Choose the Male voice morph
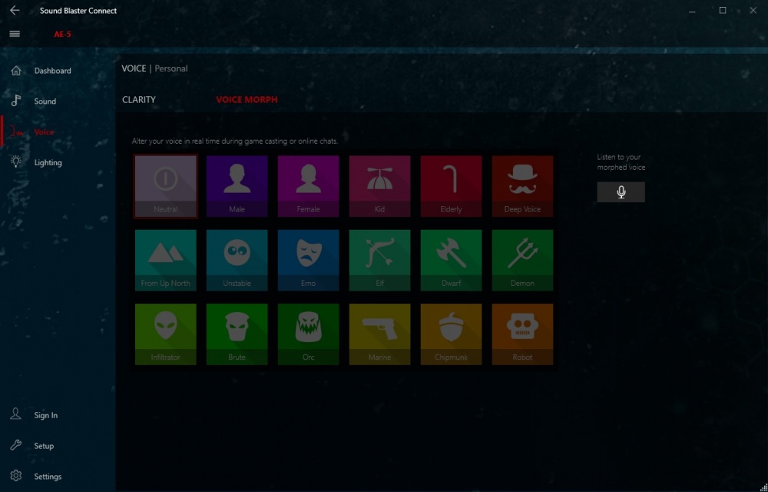768x492 pixels. click(237, 186)
